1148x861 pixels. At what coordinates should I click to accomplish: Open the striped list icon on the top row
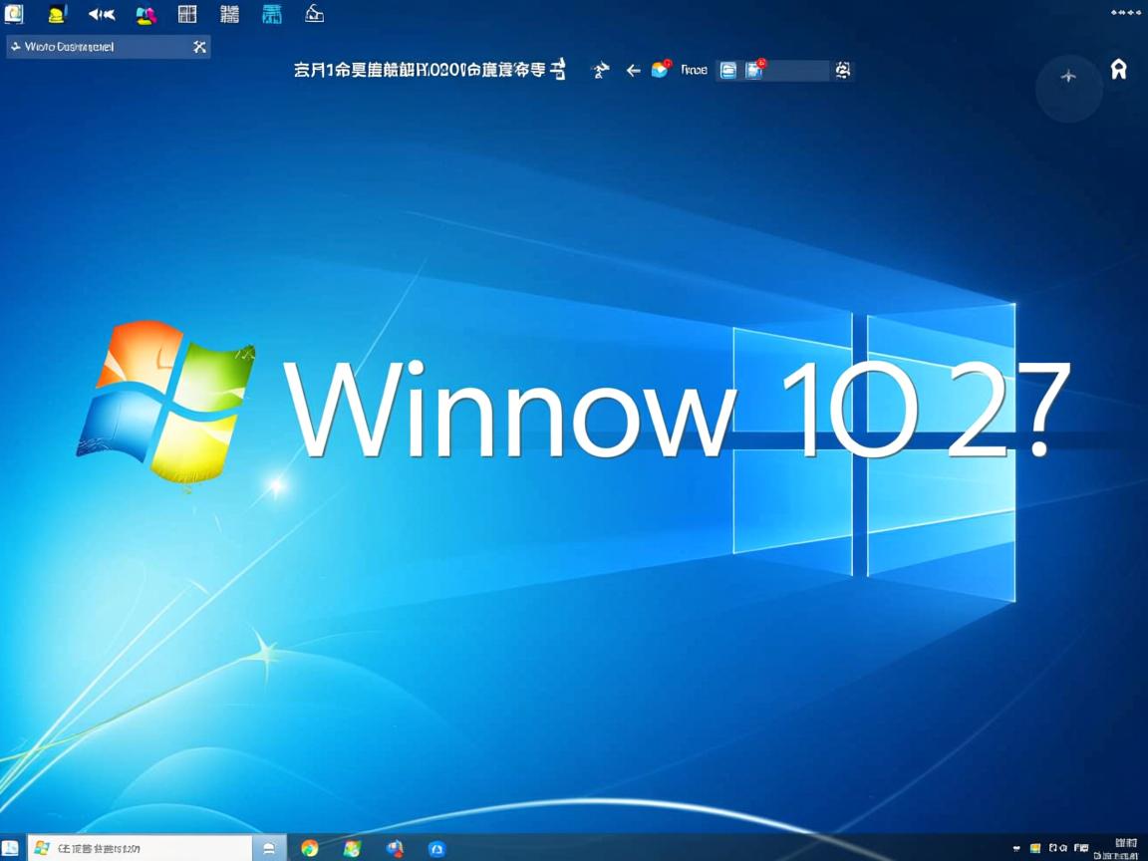230,14
